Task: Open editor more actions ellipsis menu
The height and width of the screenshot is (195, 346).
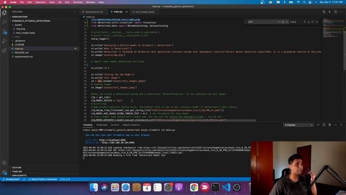Action: pos(341,12)
